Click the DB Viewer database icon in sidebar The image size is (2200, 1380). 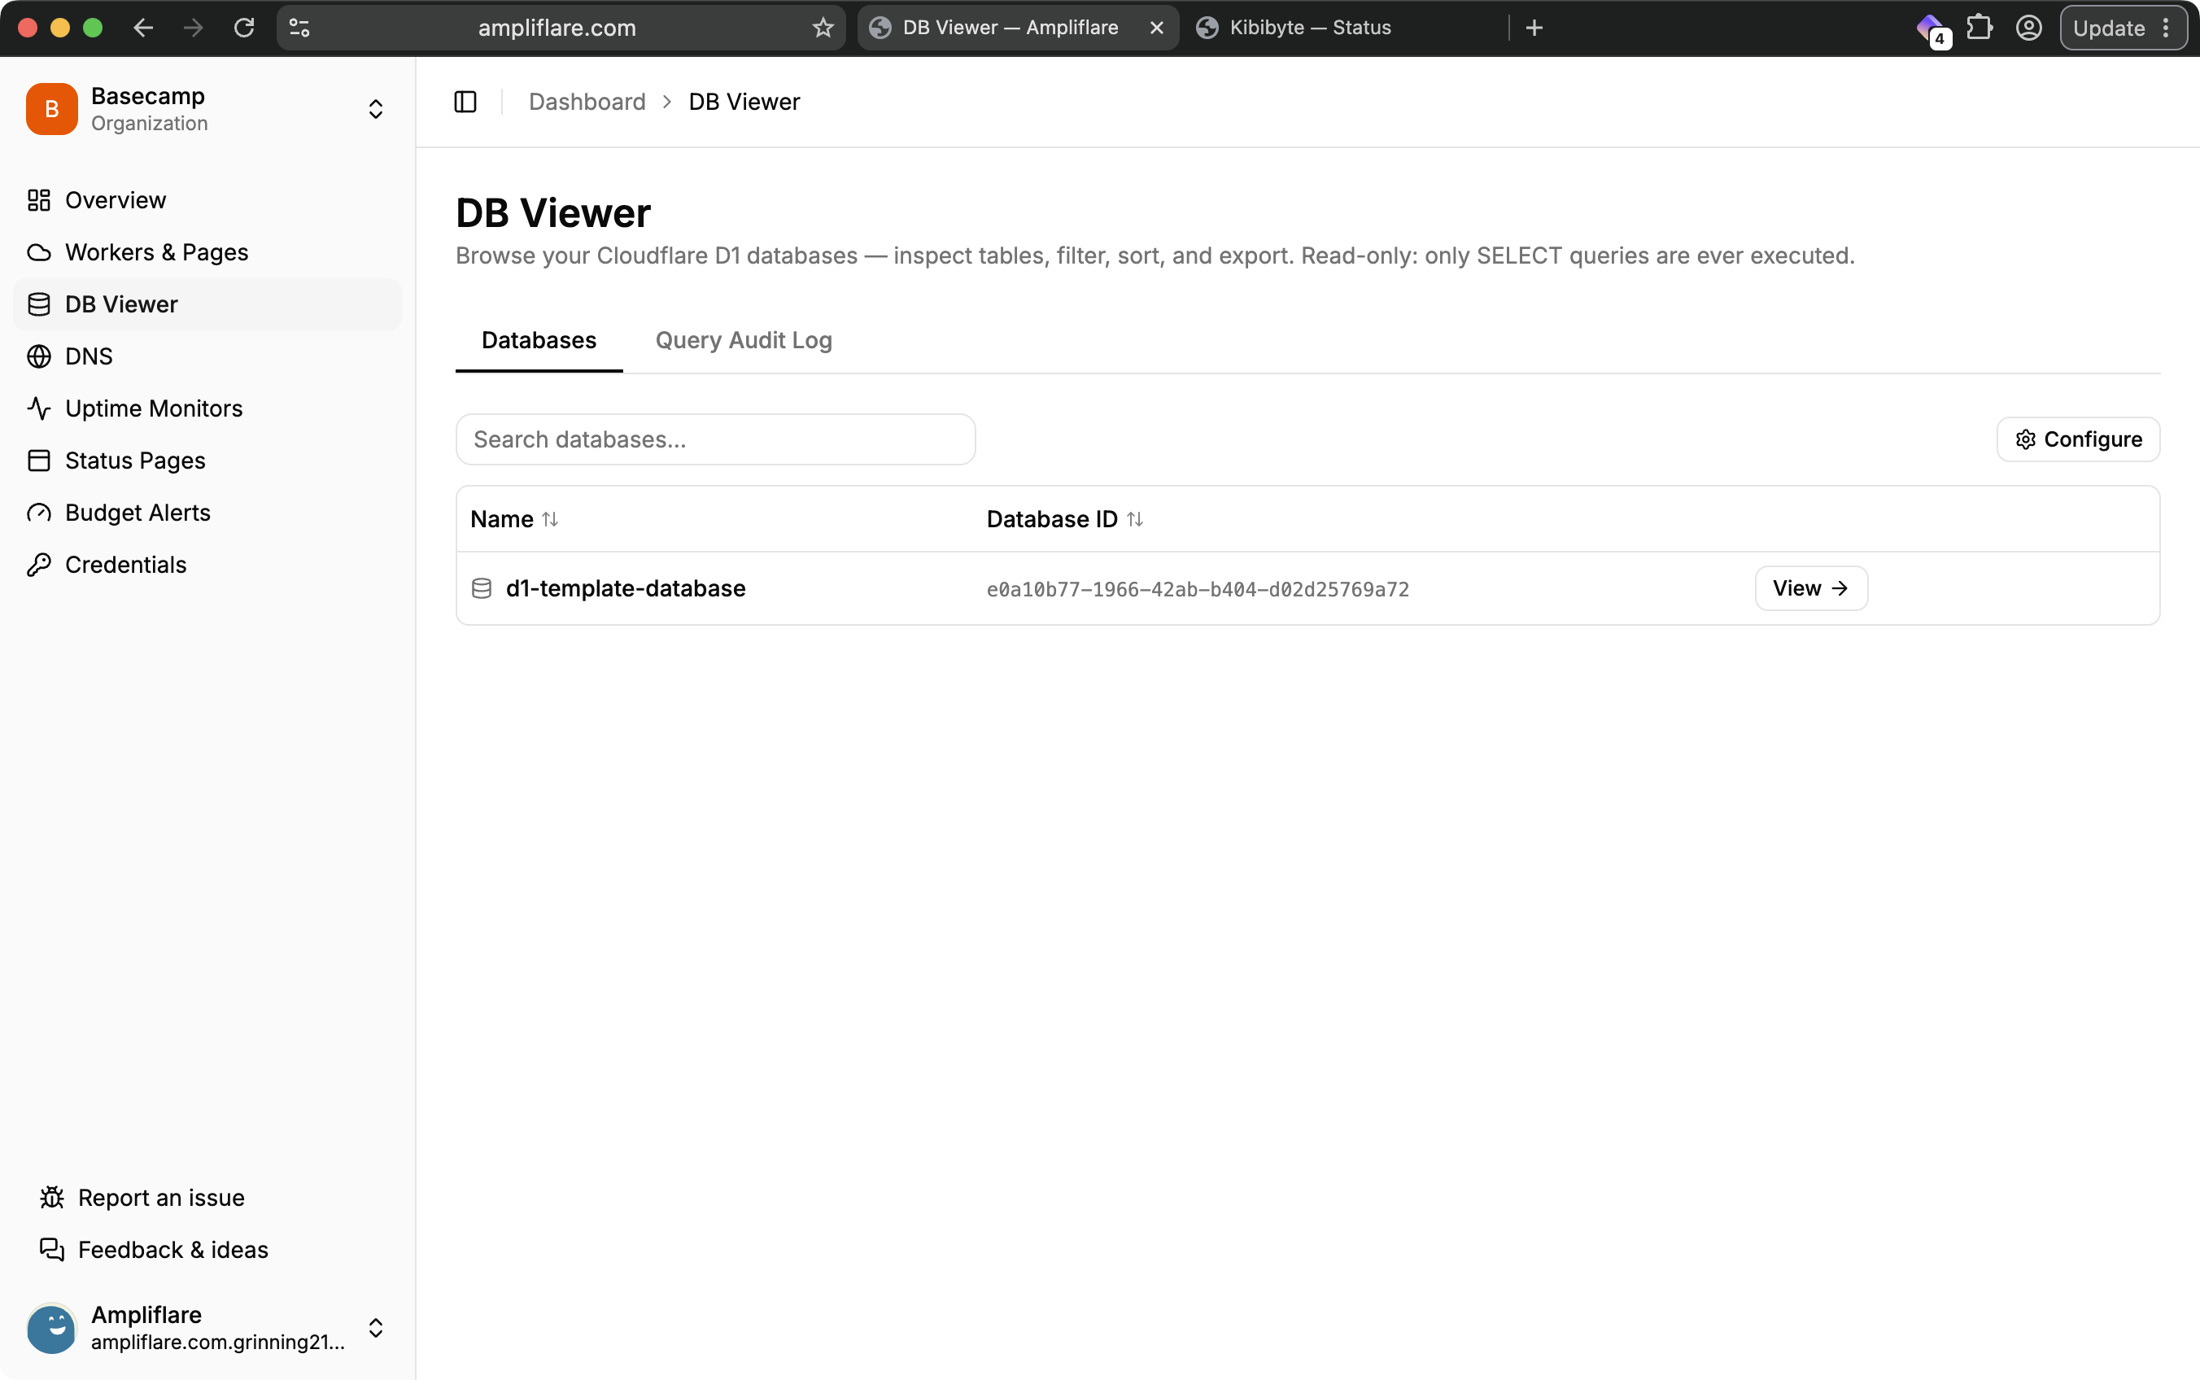pos(38,304)
